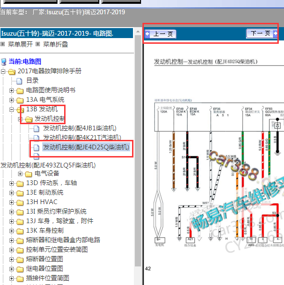Expand 13I 乘员约束保护系统 node
This screenshot has width=284, height=285.
pyautogui.click(x=11, y=212)
